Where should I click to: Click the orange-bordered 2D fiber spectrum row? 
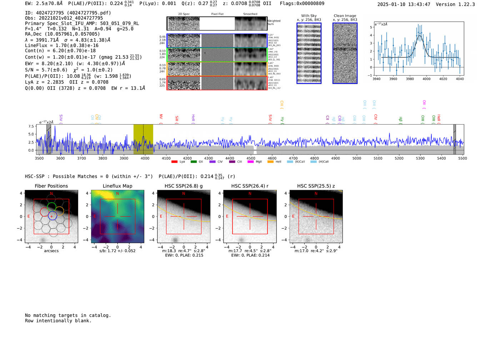[217, 69]
